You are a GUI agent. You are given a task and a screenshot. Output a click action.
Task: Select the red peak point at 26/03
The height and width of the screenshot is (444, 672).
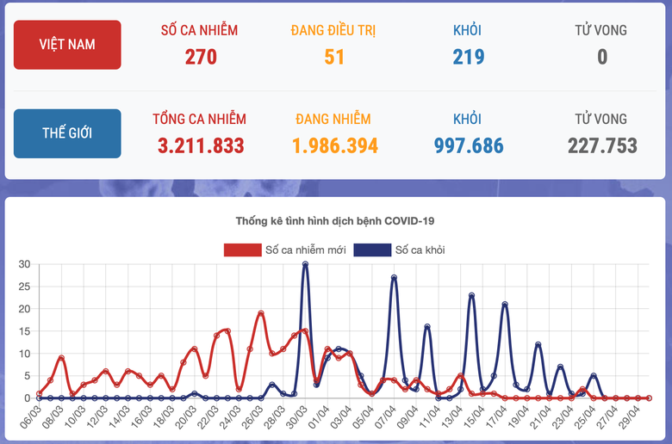(x=260, y=313)
